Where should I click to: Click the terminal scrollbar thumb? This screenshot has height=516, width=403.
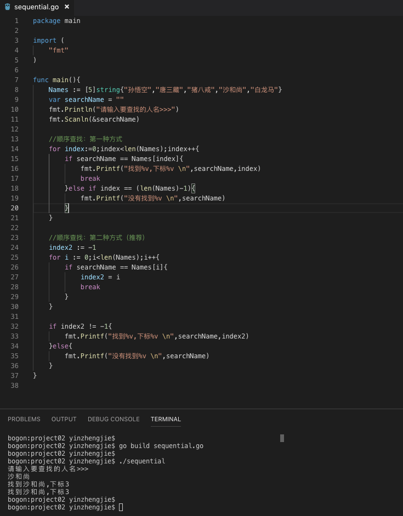point(282,438)
